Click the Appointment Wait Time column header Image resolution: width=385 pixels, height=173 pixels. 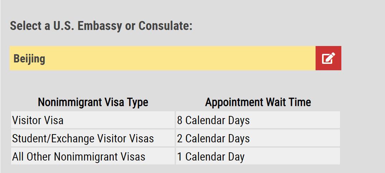258,102
